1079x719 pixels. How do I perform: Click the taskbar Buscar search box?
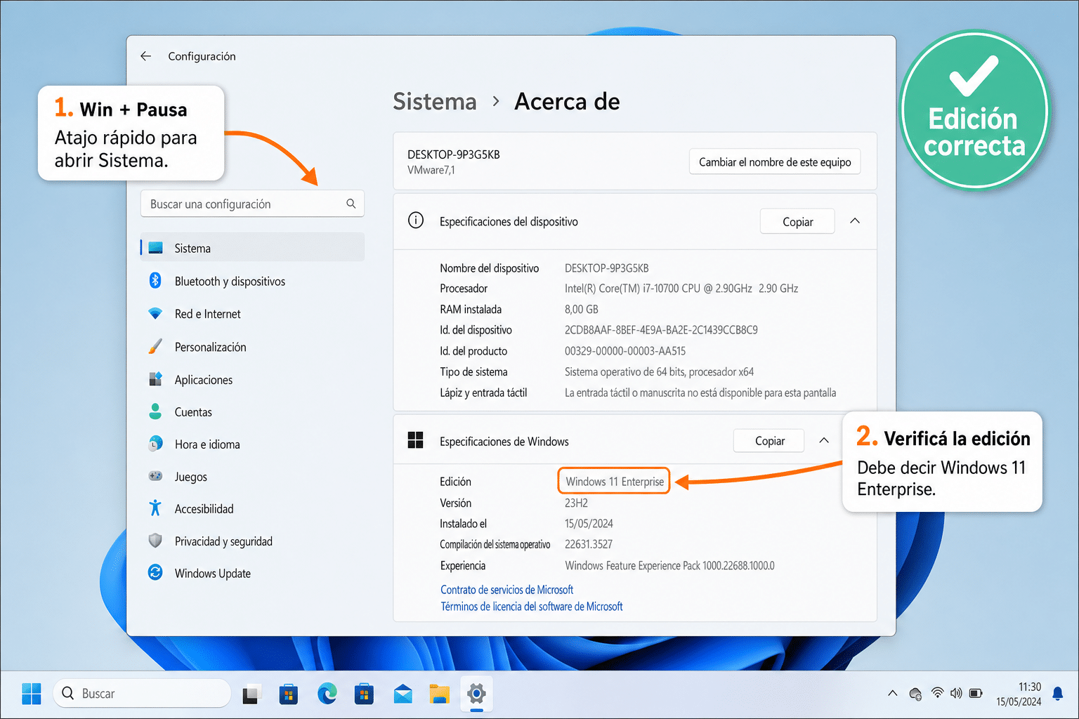click(142, 694)
